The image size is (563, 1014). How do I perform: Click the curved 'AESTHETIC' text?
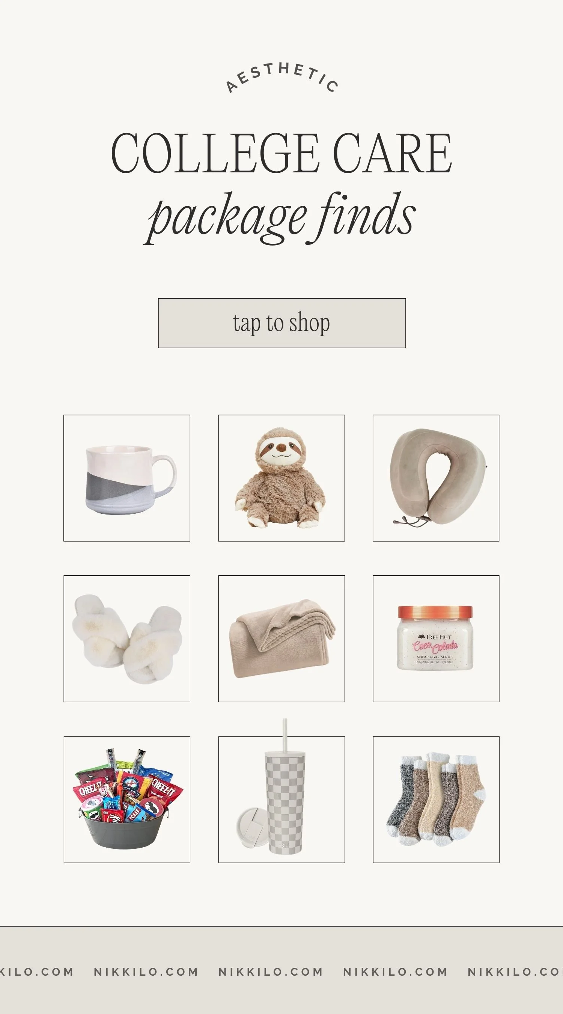pyautogui.click(x=282, y=77)
